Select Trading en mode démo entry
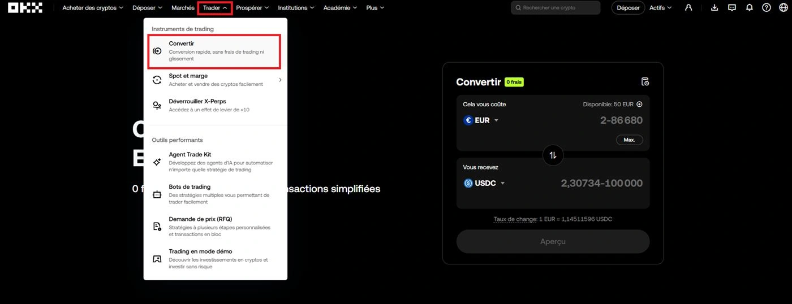 point(216,259)
